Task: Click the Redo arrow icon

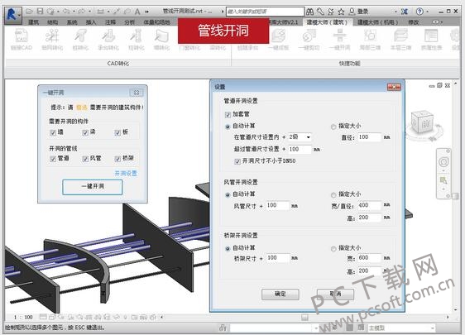Action: [x=82, y=12]
